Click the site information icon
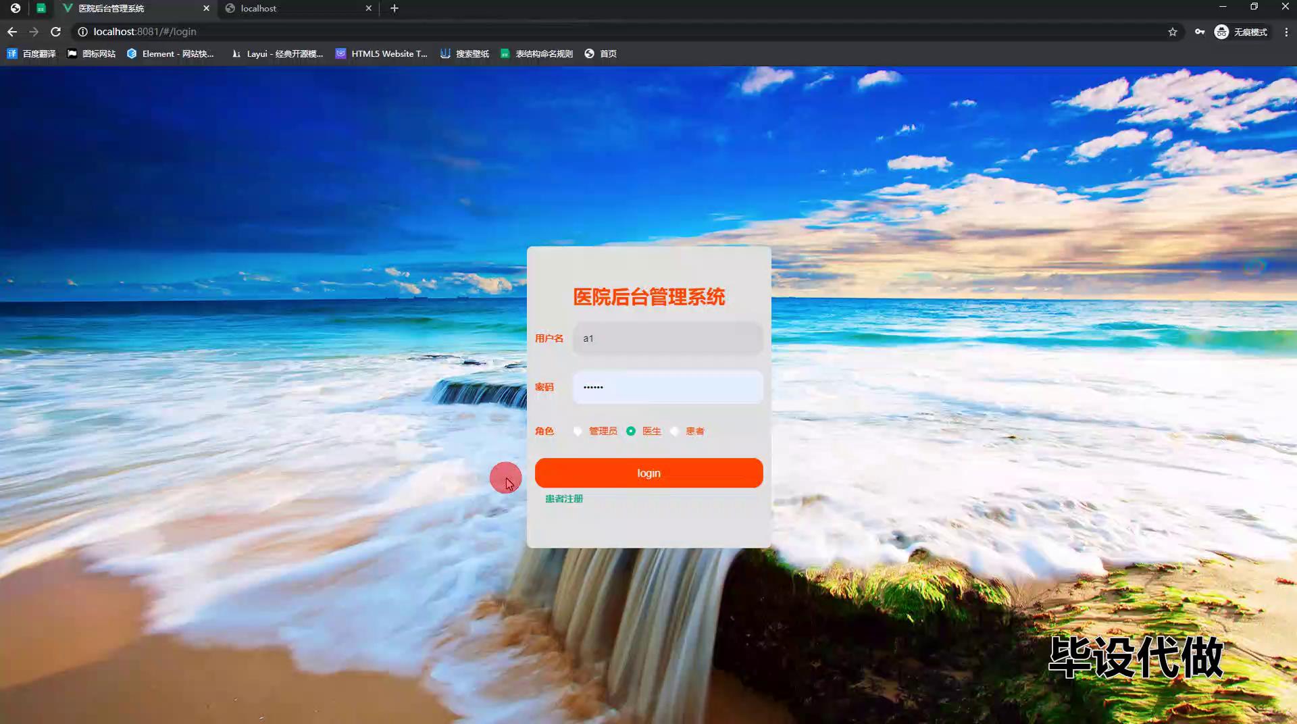The height and width of the screenshot is (724, 1297). coord(82,32)
